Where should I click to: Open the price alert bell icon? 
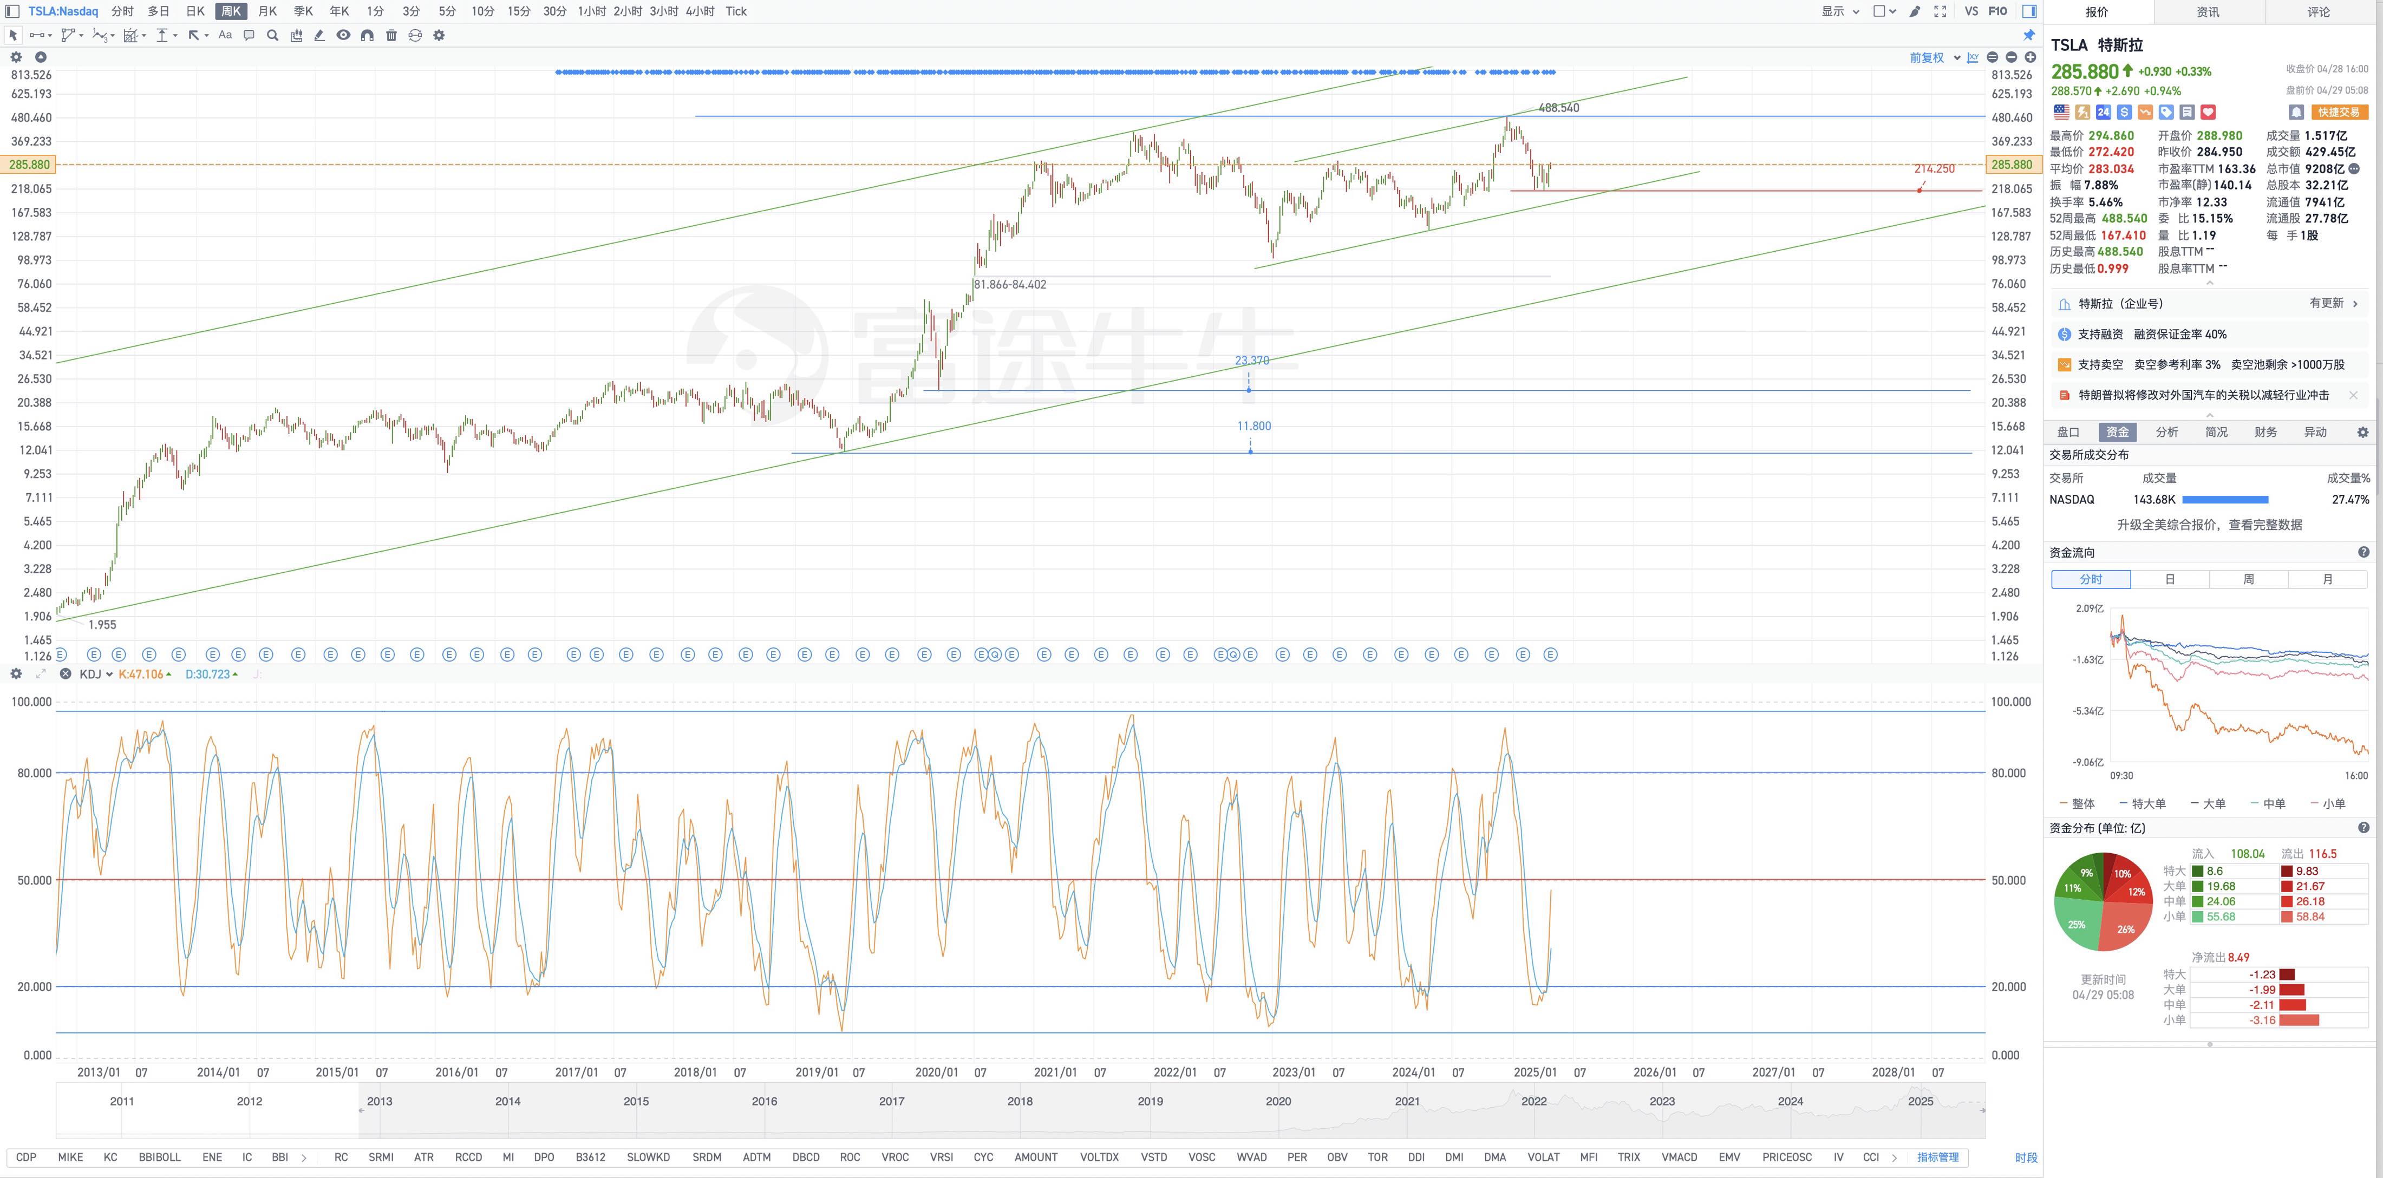coord(2296,112)
